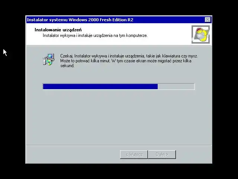The width and height of the screenshot is (238, 179).
Task: Click the computer and CD installer icon
Action: tap(49, 60)
